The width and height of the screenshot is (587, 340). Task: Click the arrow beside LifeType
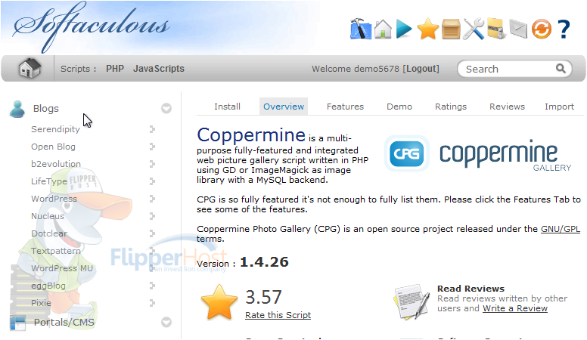coord(152,181)
